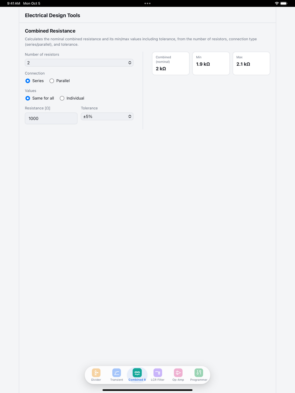Select the Series connection radio button

pyautogui.click(x=28, y=81)
